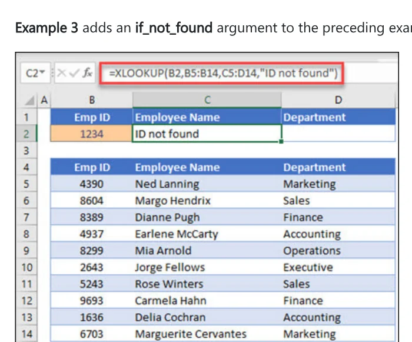Click cell with Emp ID 8299
This screenshot has height=342, width=412.
(x=91, y=251)
